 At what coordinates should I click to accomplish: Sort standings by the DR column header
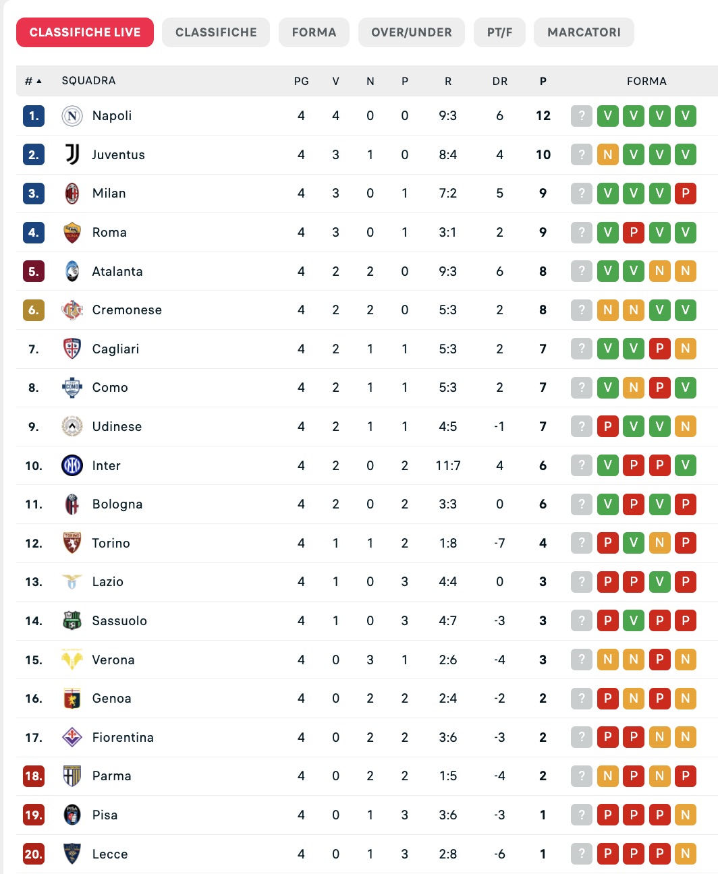[499, 81]
